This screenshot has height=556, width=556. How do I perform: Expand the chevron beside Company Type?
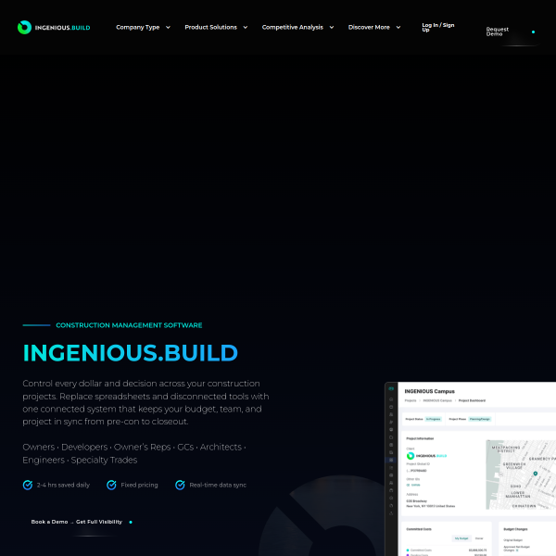click(x=168, y=27)
